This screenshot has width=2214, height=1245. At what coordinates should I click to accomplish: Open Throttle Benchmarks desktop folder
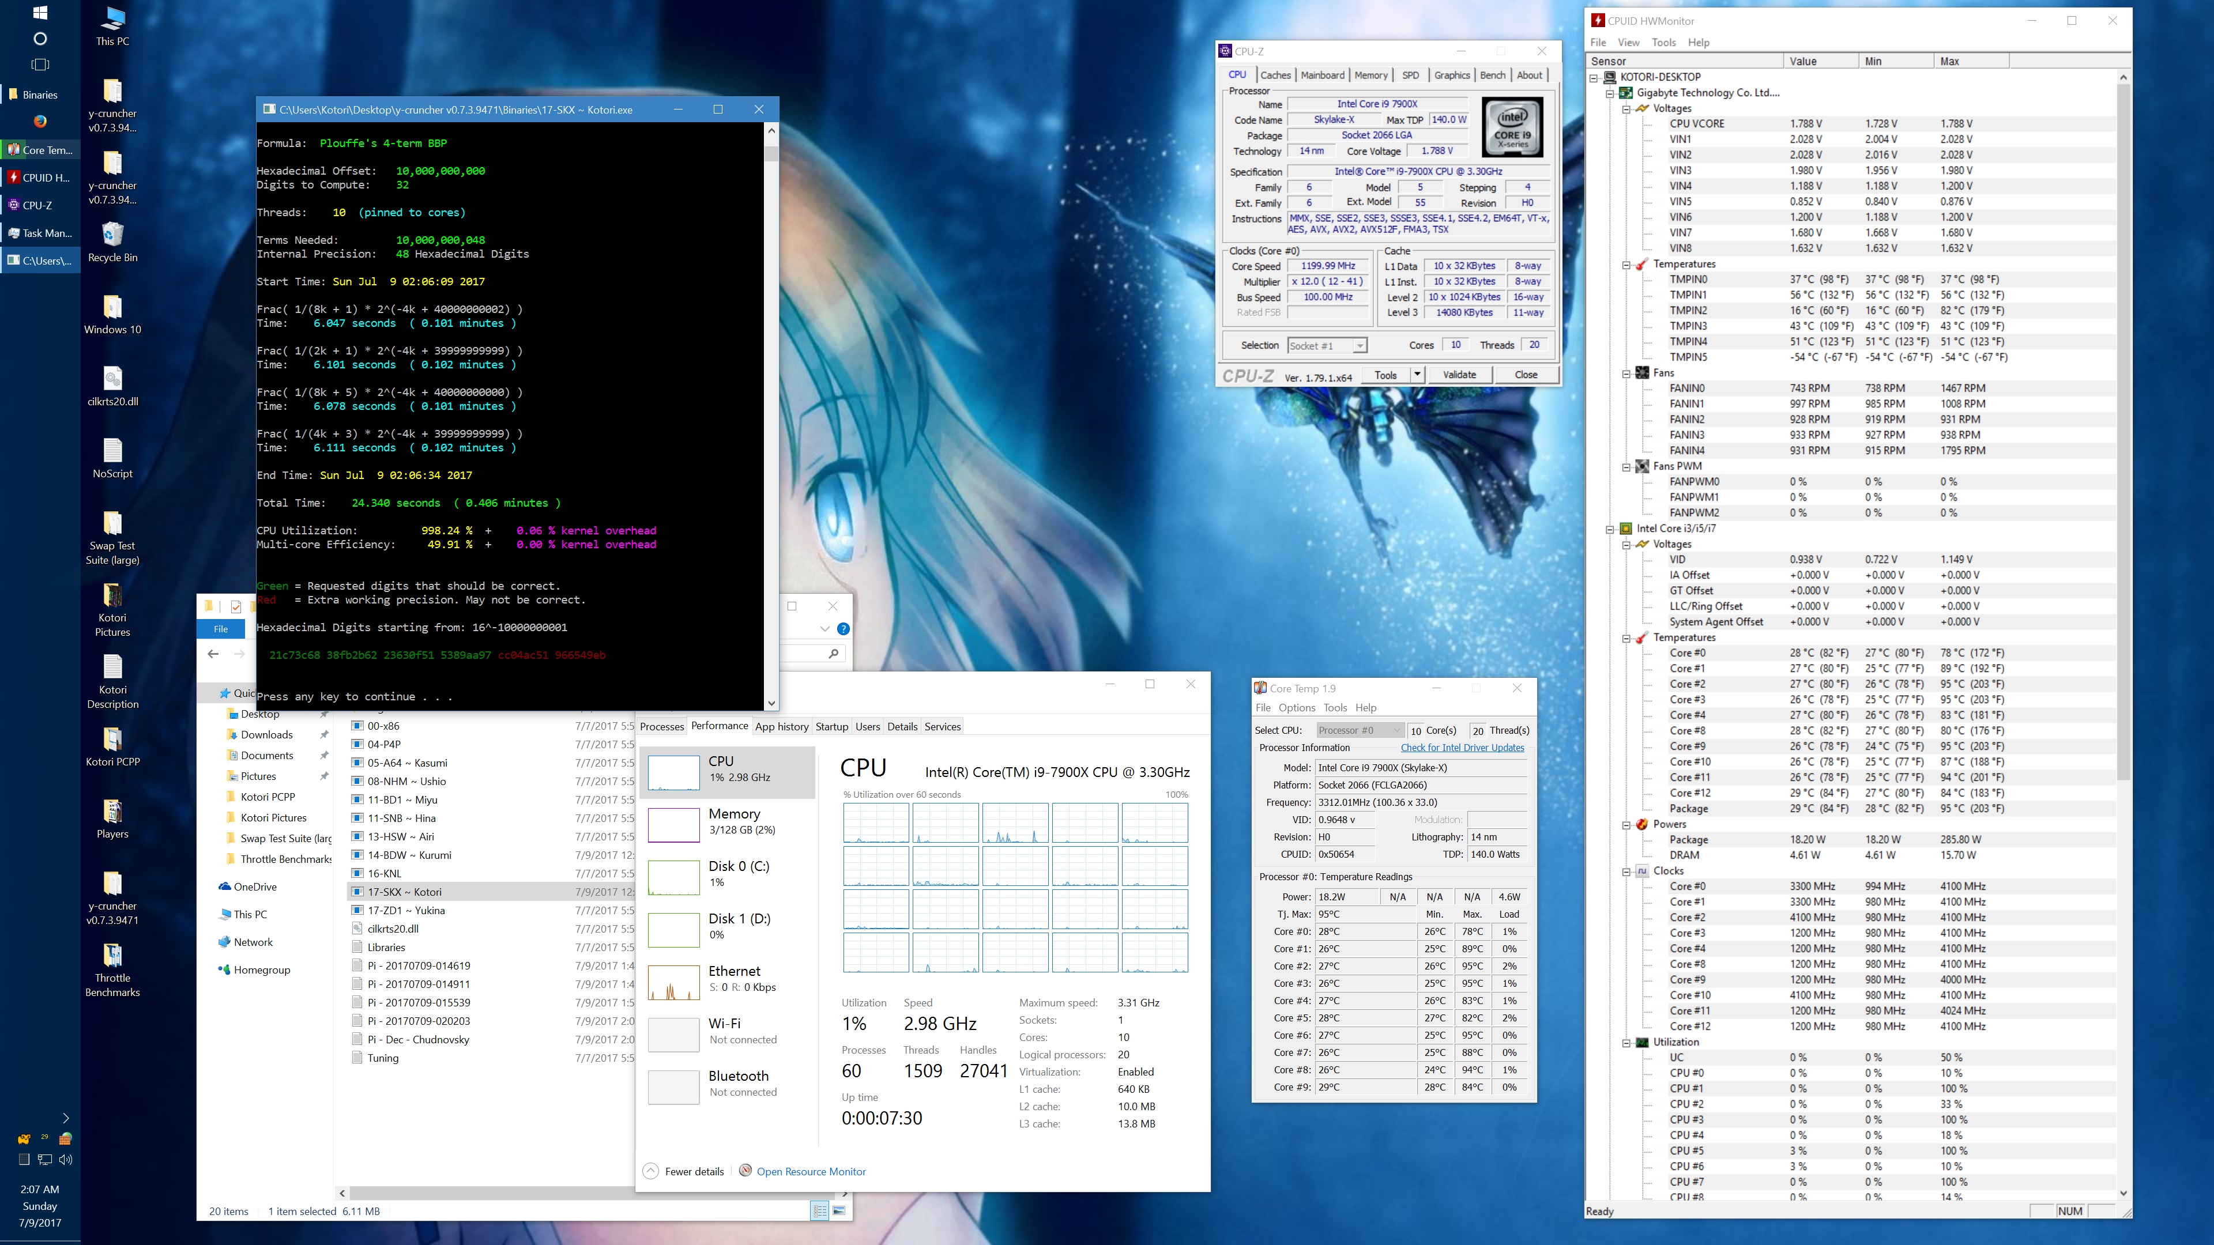tap(112, 956)
